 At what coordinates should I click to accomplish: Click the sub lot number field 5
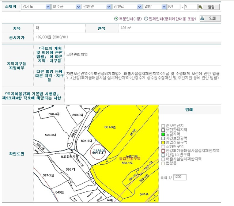pos(190,7)
